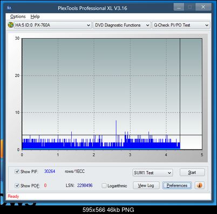Click the Start button
The image size is (217, 214).
click(192, 173)
